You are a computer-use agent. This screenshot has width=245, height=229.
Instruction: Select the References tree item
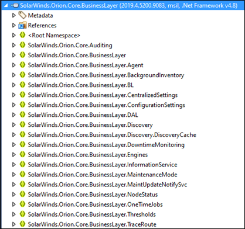pyautogui.click(x=42, y=25)
